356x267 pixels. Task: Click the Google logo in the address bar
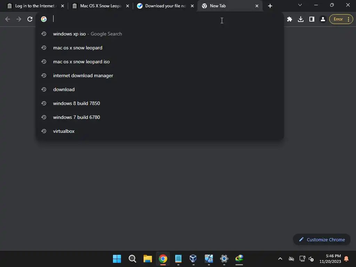pyautogui.click(x=44, y=19)
